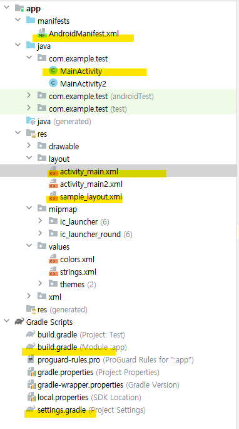Click the mipmap folder icon
This screenshot has width=239, height=429.
point(42,209)
